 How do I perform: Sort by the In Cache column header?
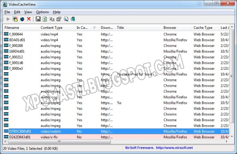87,28
